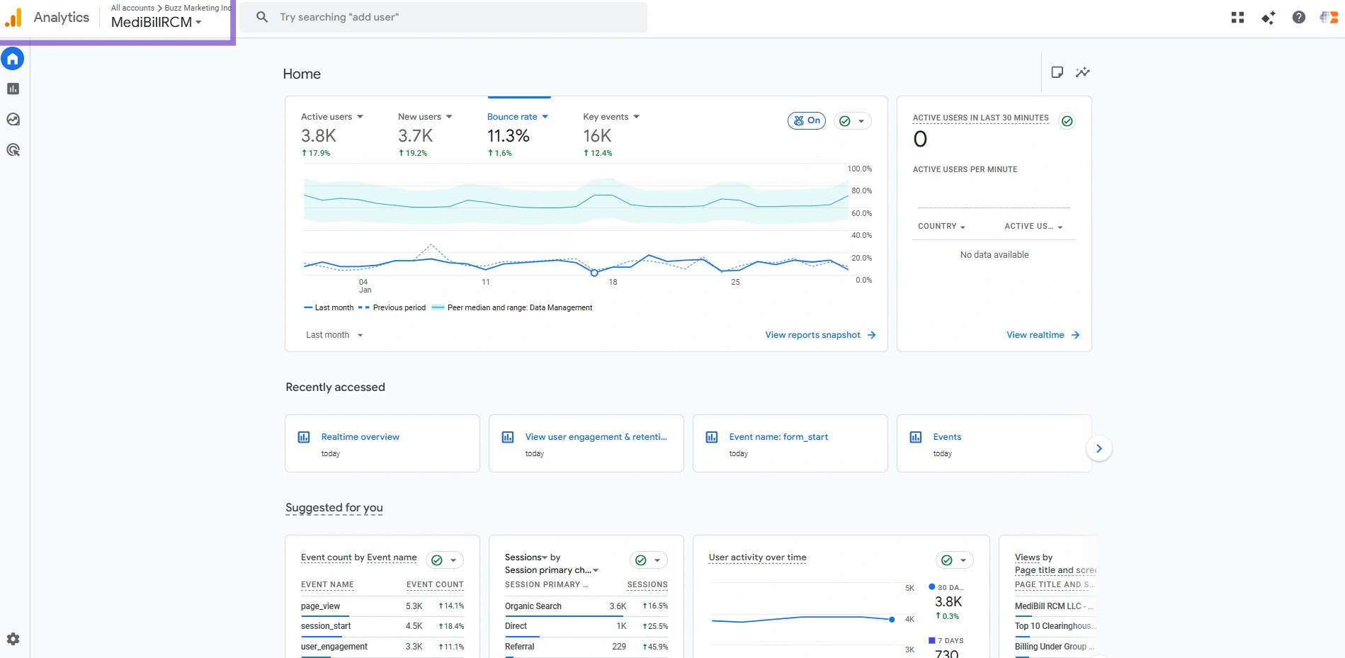This screenshot has width=1345, height=658.
Task: Open the Country dimension dropdown
Action: point(941,227)
